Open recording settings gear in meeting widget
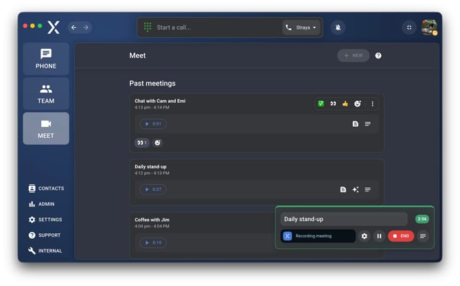This screenshot has height=286, width=460. 365,236
